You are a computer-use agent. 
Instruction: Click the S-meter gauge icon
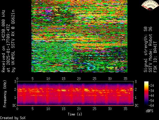pyautogui.click(x=150, y=5)
